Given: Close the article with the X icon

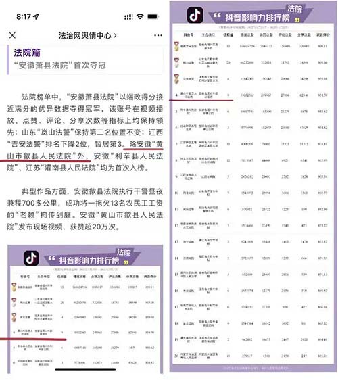Looking at the screenshot, I should coord(12,35).
